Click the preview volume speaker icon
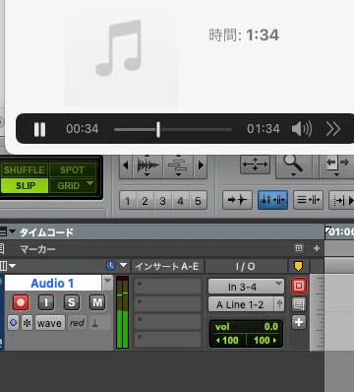354x392 pixels. coord(302,129)
